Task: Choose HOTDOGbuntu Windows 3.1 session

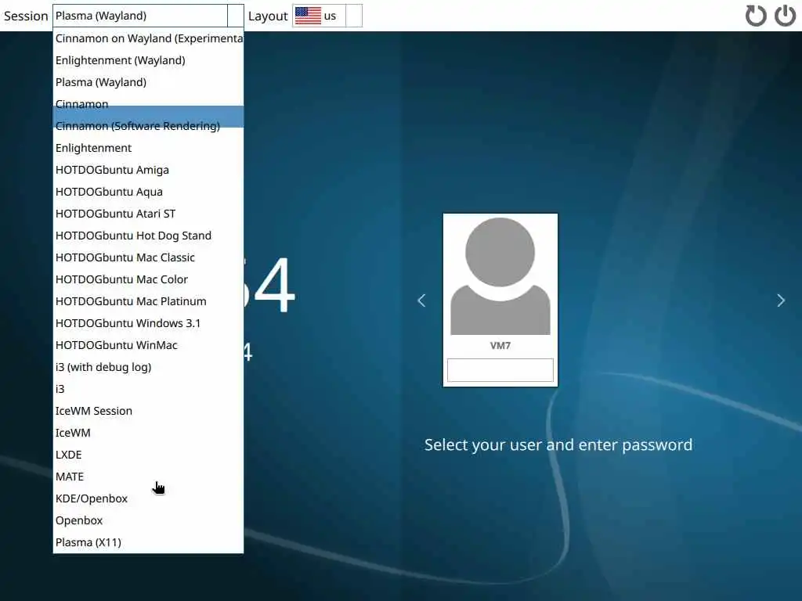Action: 148,324
